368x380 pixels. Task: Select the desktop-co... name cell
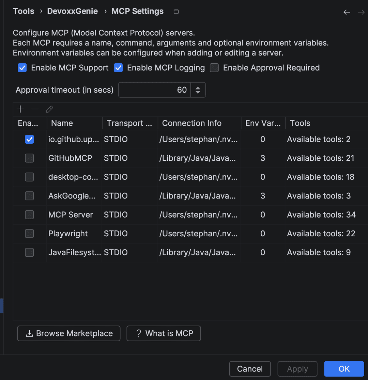coord(73,177)
